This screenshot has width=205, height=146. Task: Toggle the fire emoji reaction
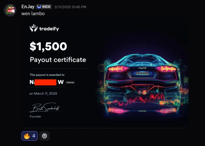click(x=30, y=136)
